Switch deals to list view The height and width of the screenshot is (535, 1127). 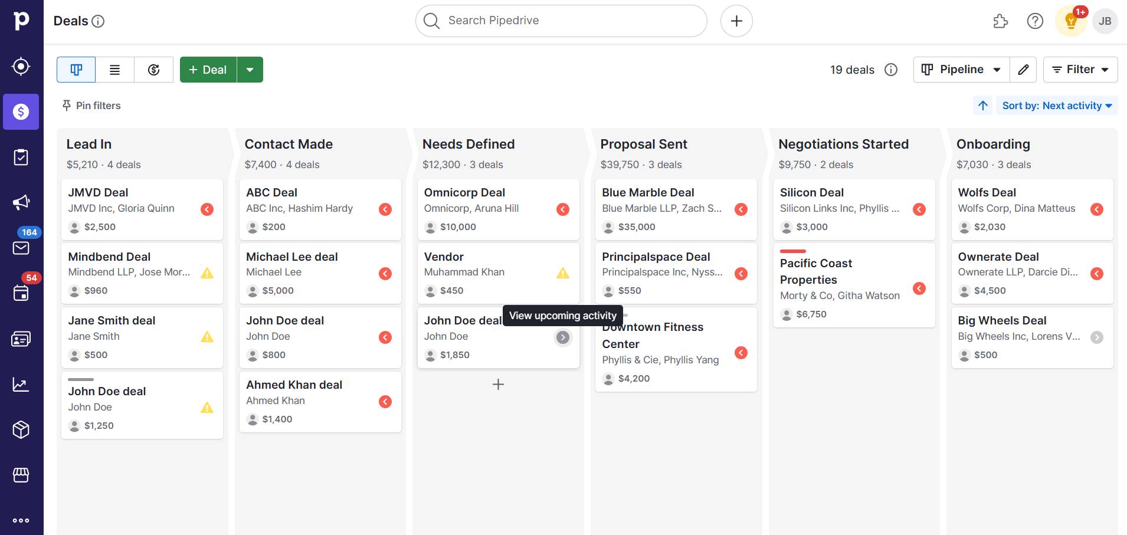coord(114,69)
